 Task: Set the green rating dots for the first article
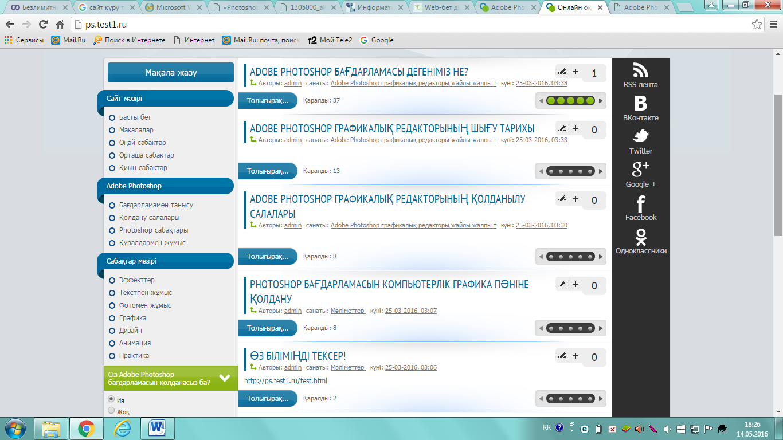pyautogui.click(x=570, y=101)
